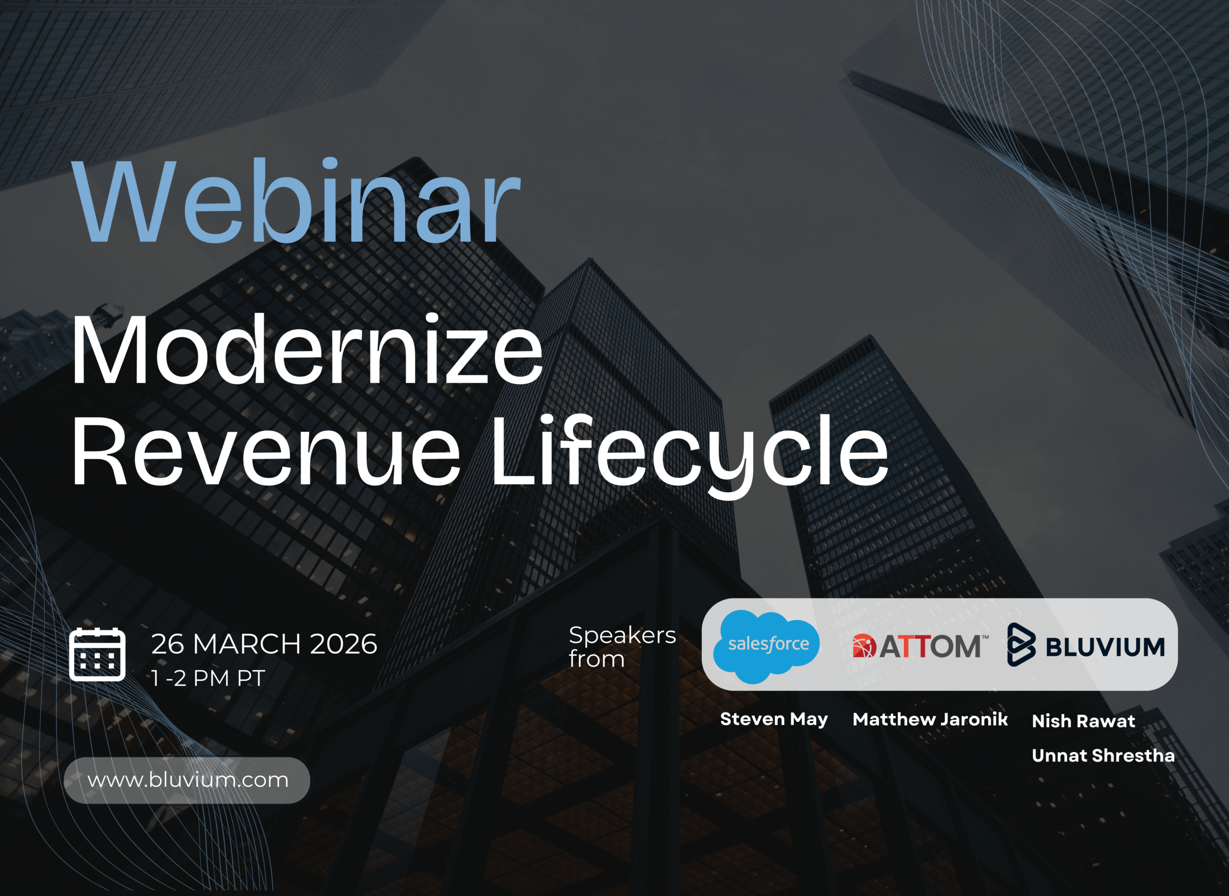1229x896 pixels.
Task: Open the www.bluvium.com link
Action: pyautogui.click(x=188, y=780)
